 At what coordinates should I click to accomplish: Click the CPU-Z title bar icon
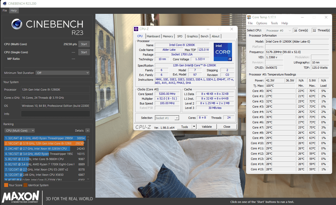click(x=136, y=29)
